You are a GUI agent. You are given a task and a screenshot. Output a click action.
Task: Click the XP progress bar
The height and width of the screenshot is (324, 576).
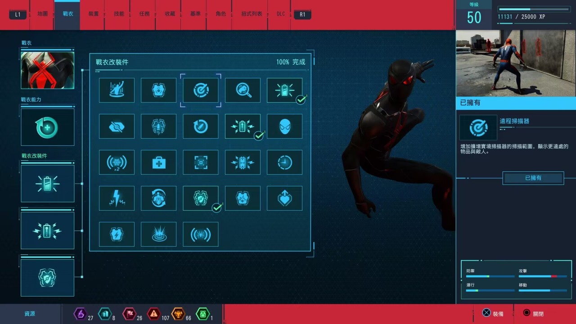tap(535, 9)
